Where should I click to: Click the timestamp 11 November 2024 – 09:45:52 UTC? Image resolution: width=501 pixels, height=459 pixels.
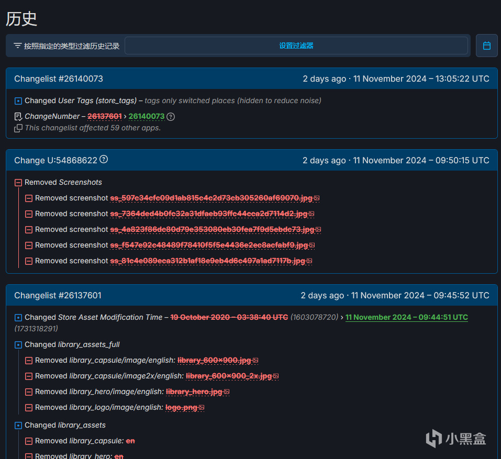pos(420,295)
